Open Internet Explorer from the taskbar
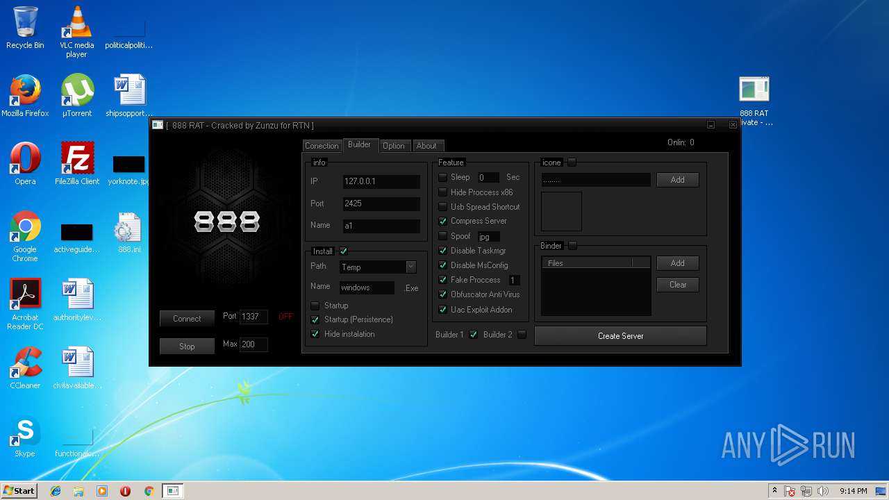This screenshot has height=500, width=889. [56, 491]
